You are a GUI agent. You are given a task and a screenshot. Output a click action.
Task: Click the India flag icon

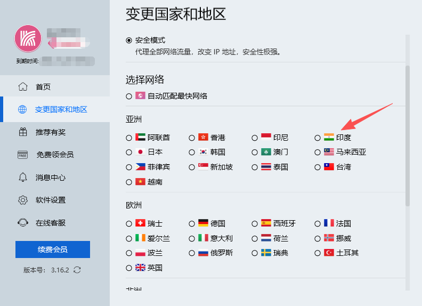329,137
